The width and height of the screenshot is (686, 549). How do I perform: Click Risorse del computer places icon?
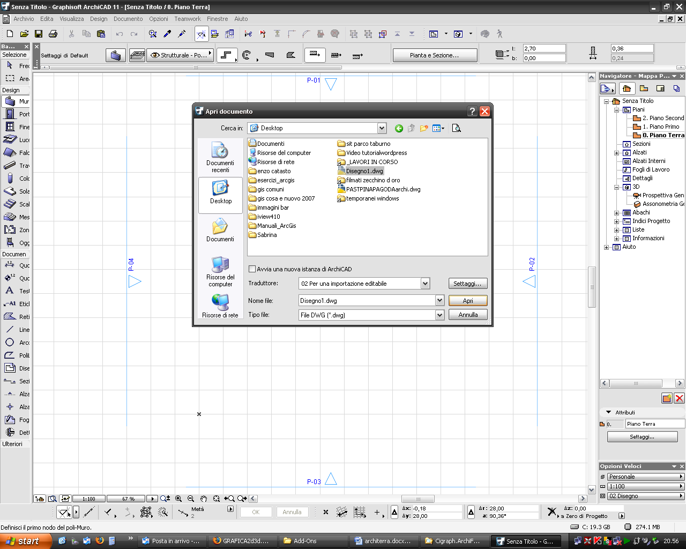pos(220,271)
